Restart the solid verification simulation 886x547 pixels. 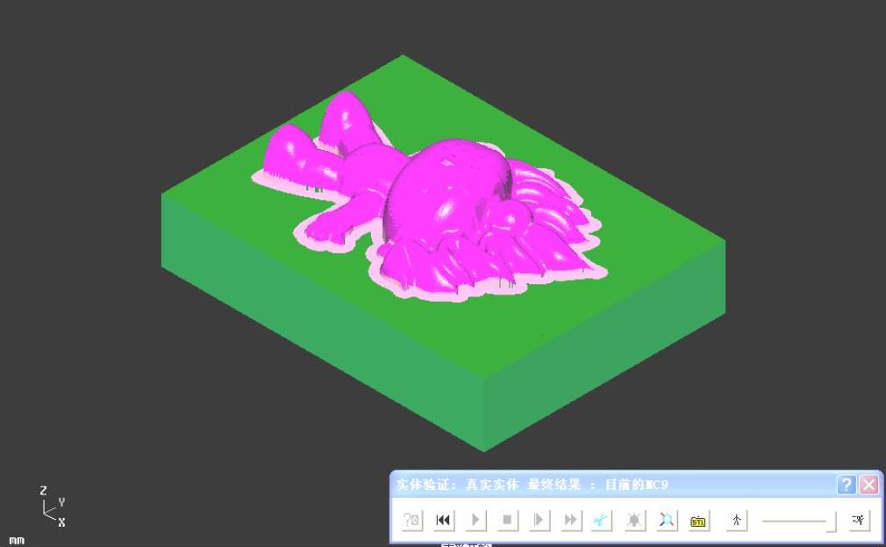click(444, 520)
